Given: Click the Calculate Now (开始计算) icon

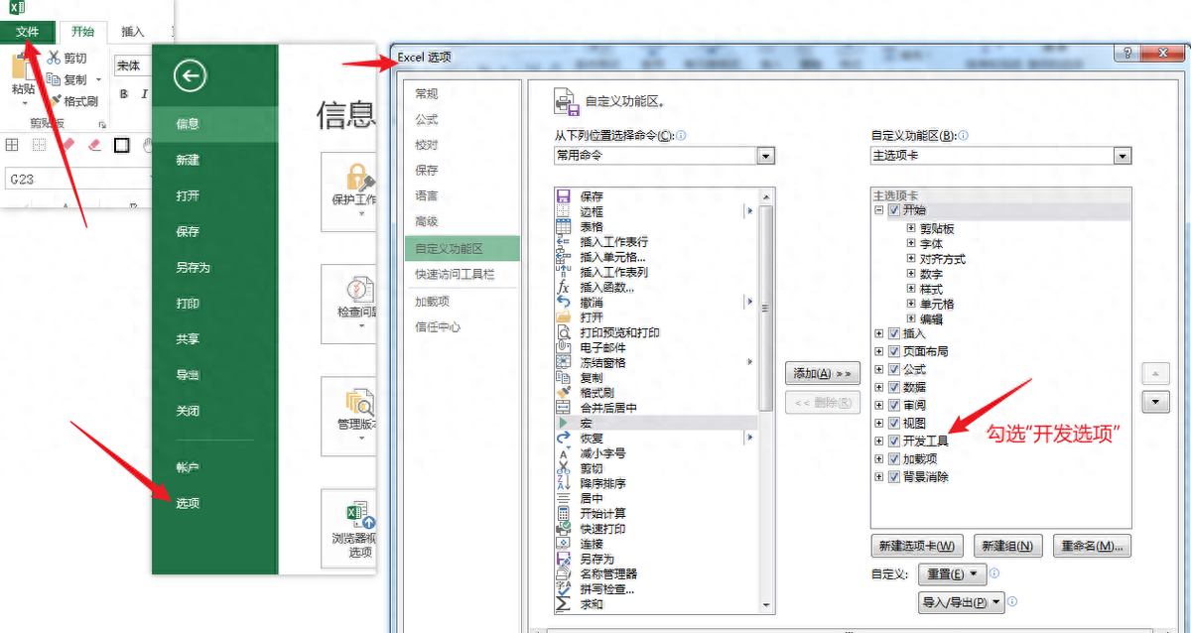Looking at the screenshot, I should [x=563, y=514].
